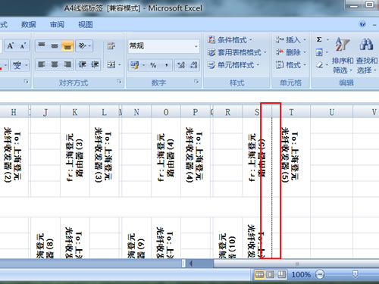
Task: Click the zoom slider handle
Action: tap(355, 274)
